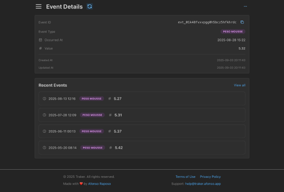Image resolution: width=284 pixels, height=192 pixels.
Task: Click the PESO MOUSSE badge on 2025-08-13 event
Action: point(92,98)
